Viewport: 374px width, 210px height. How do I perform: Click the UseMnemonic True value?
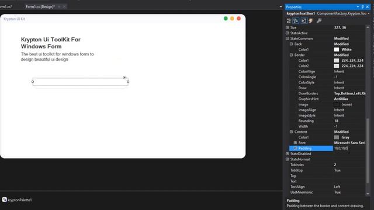pyautogui.click(x=337, y=192)
